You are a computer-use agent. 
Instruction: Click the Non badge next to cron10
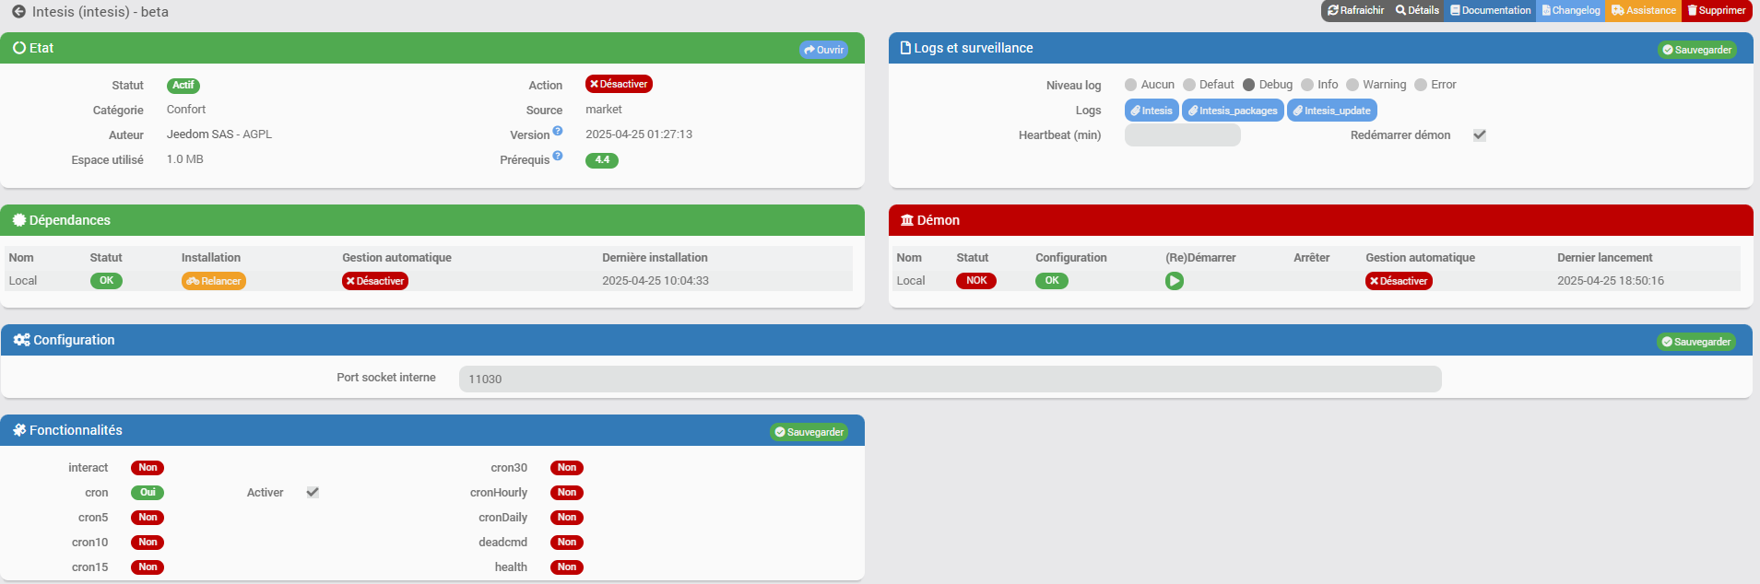point(148,543)
